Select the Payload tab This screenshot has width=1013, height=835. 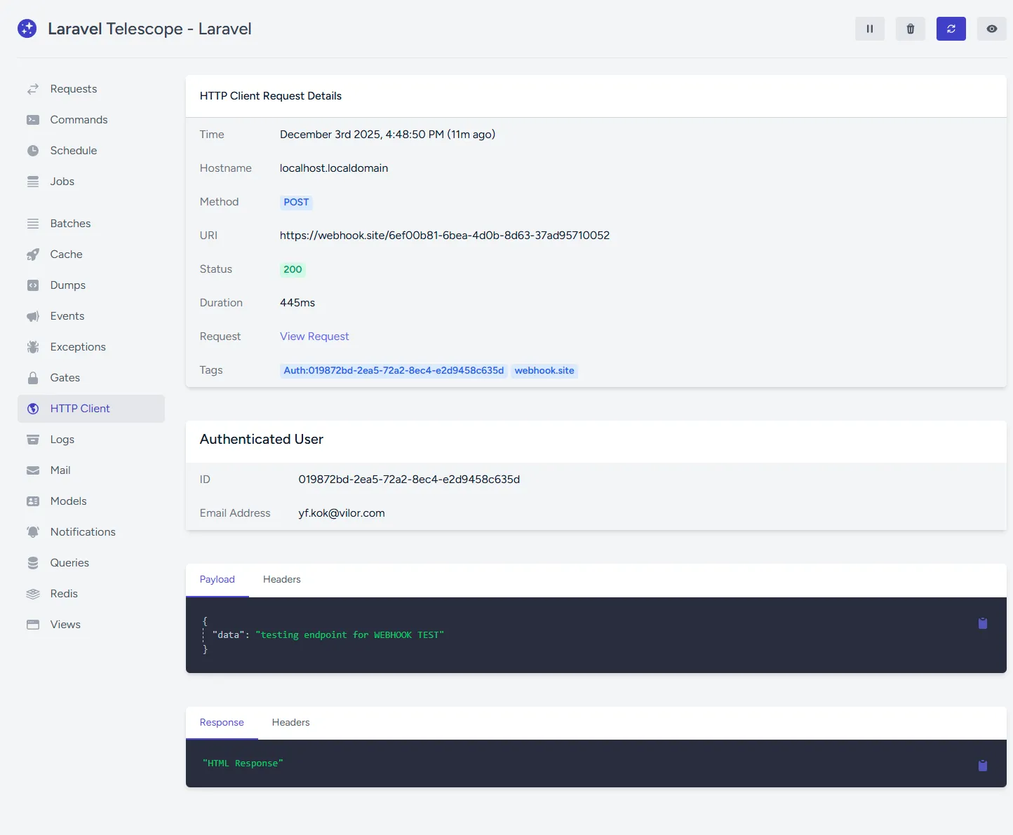(x=217, y=580)
